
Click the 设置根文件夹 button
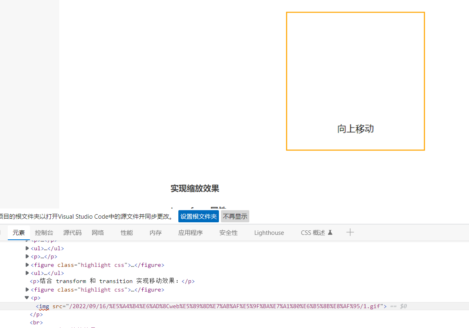tap(199, 216)
